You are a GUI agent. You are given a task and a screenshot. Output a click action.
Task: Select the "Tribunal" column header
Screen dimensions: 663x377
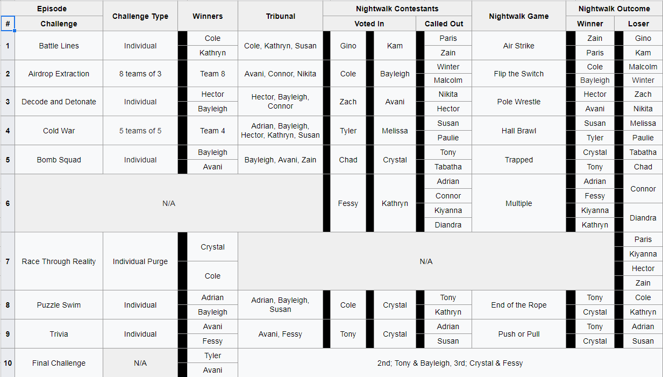click(x=280, y=16)
